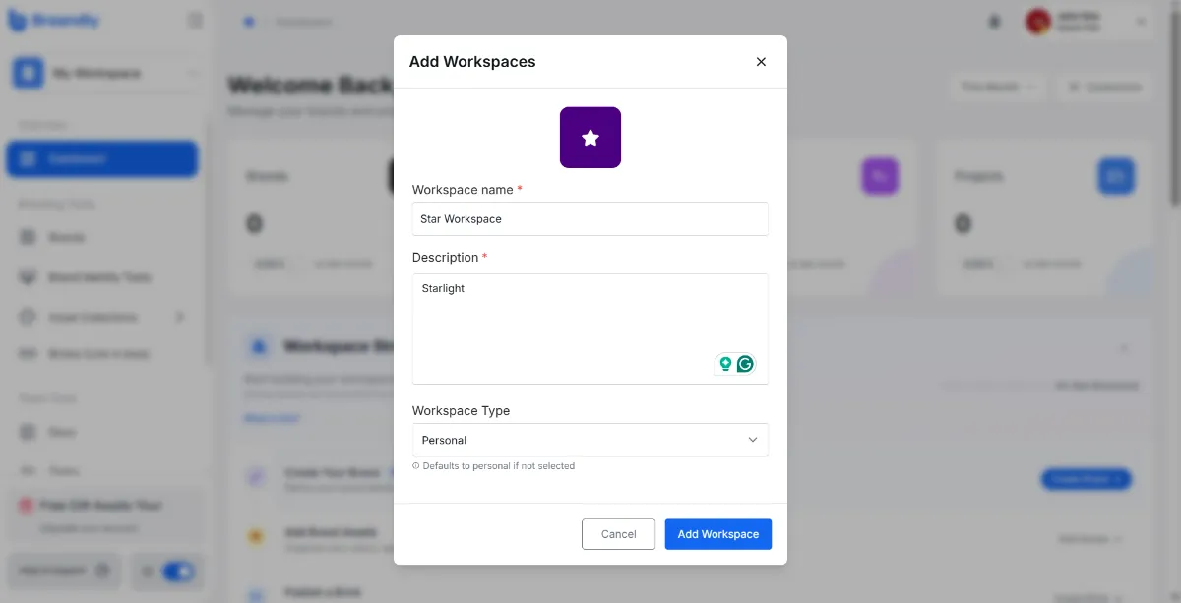
Task: Click the blue link under Workspace section
Action: pos(272,418)
